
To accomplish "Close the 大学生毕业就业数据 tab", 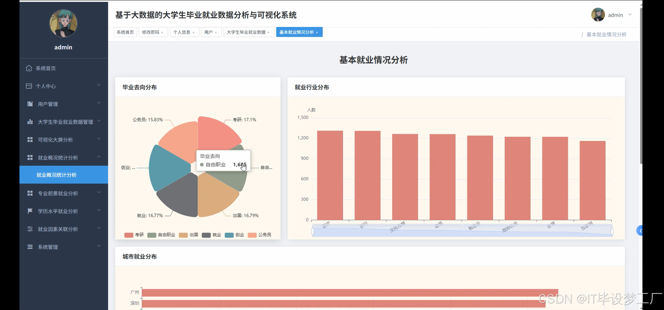I will [268, 33].
